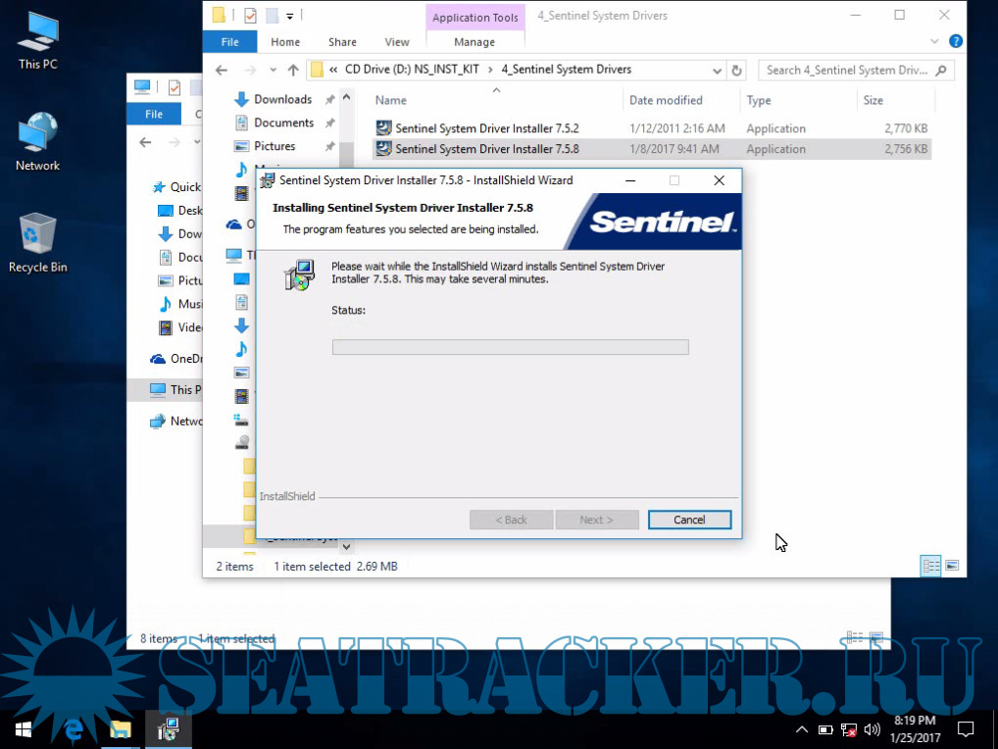The height and width of the screenshot is (749, 998).
Task: Expand the ribbon with the chevron arrow
Action: [935, 42]
